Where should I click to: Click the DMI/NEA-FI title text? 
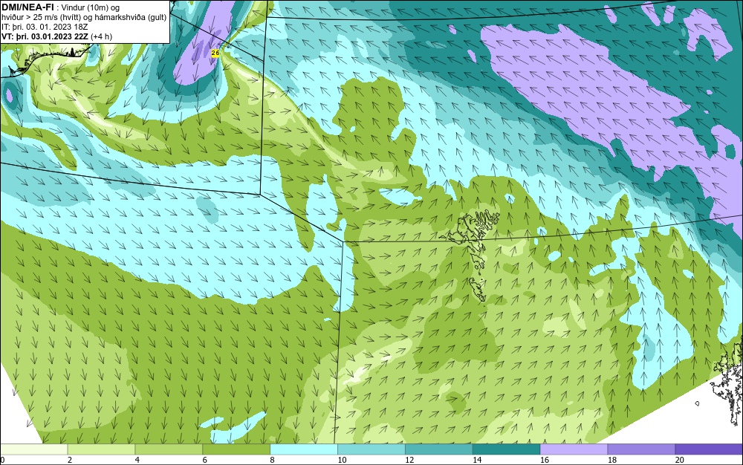[x=27, y=7]
